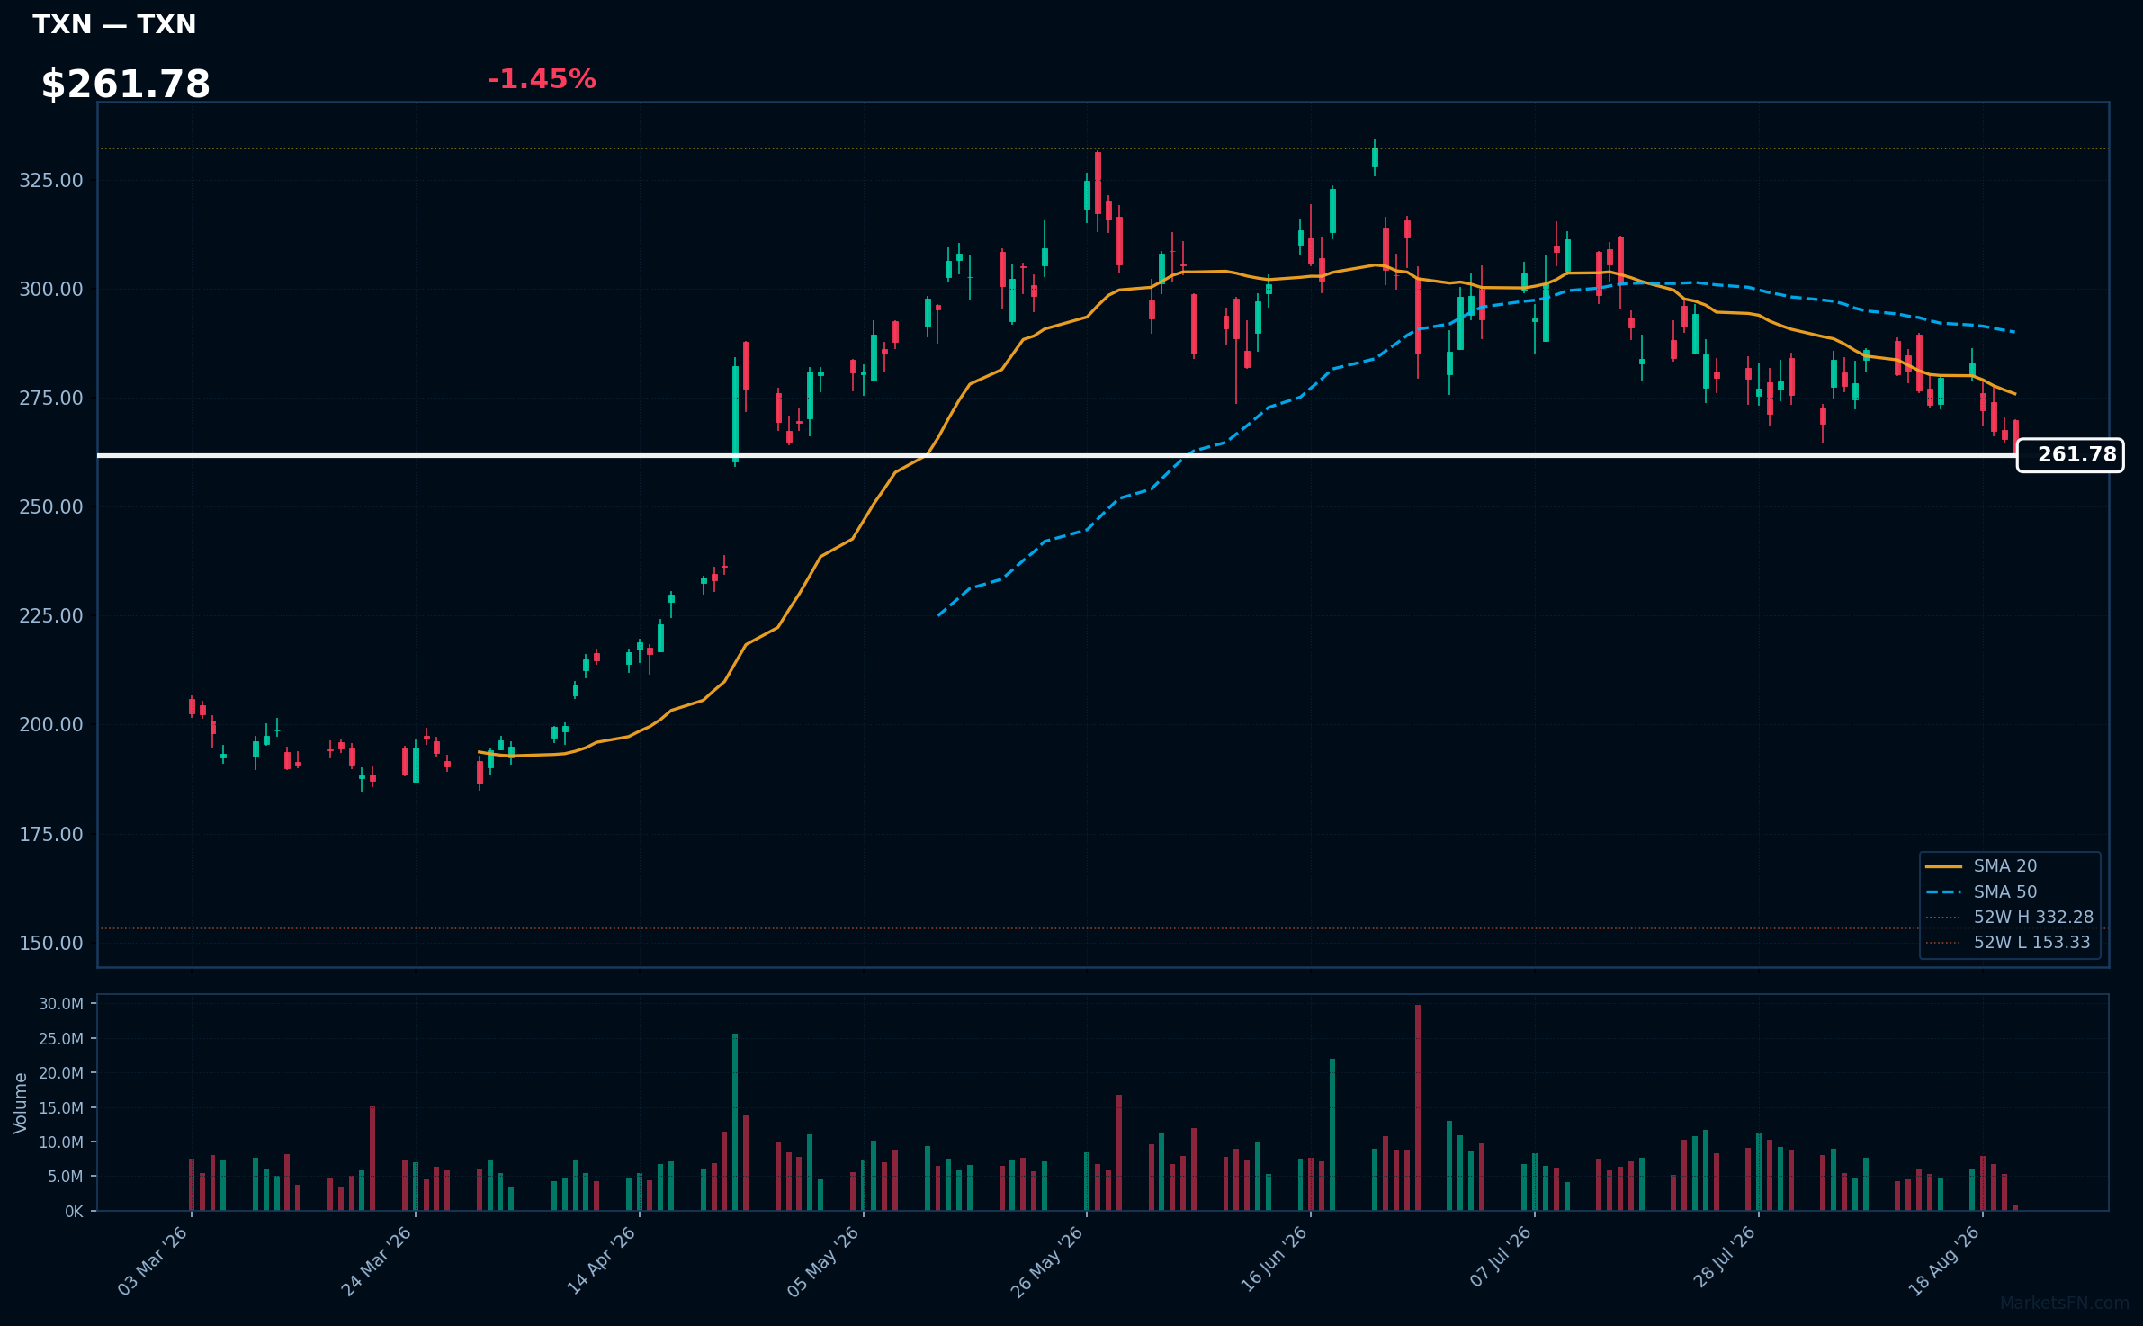
Task: Click the TXN — TXN chart title
Action: click(x=114, y=24)
